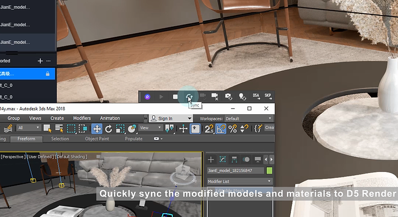Toggle lock on highlighted D5 layer
The image size is (398, 217).
[47, 74]
